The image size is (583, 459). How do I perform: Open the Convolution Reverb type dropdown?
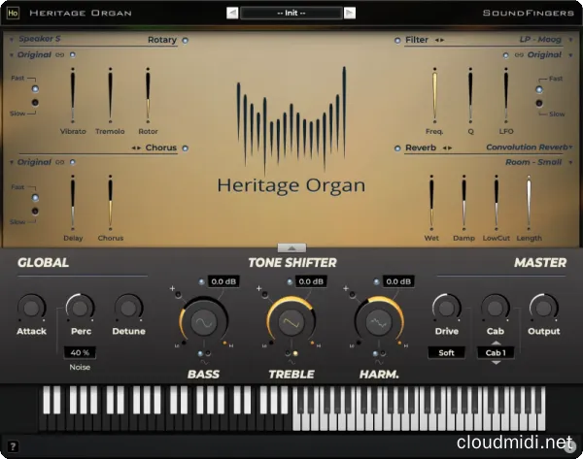click(530, 148)
